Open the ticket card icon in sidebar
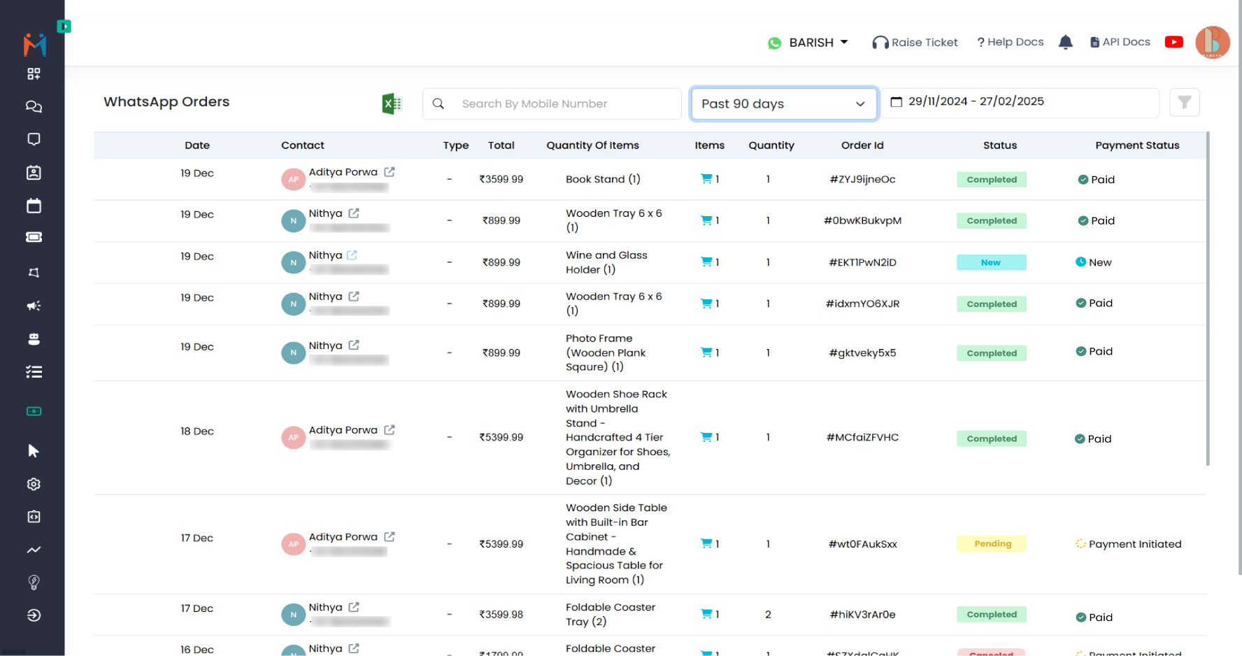The height and width of the screenshot is (656, 1242). click(34, 237)
